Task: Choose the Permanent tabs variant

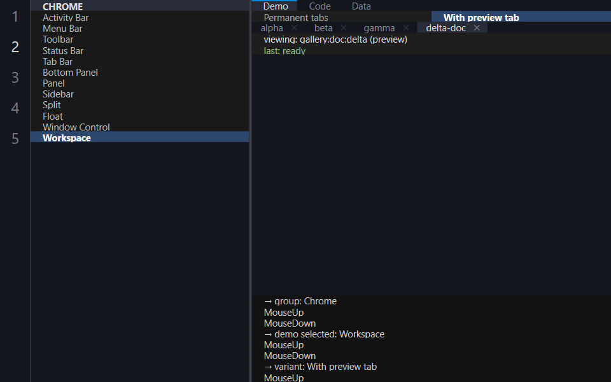Action: [x=341, y=17]
